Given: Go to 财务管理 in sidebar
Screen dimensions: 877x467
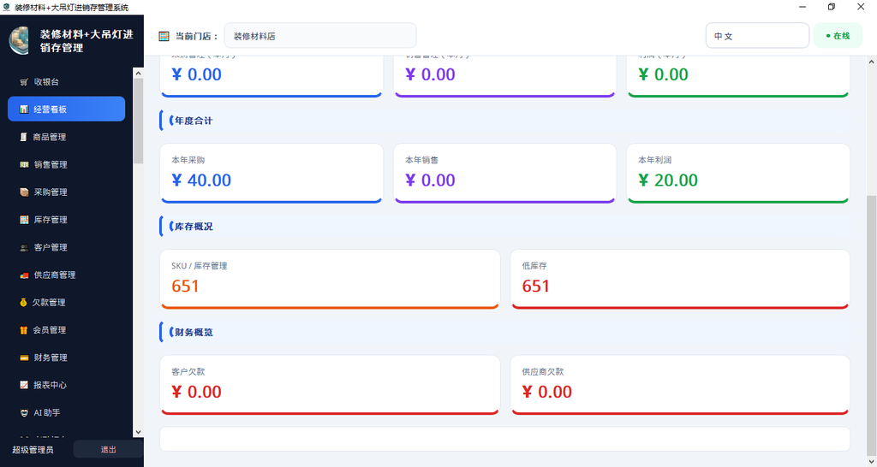Looking at the screenshot, I should click(67, 358).
